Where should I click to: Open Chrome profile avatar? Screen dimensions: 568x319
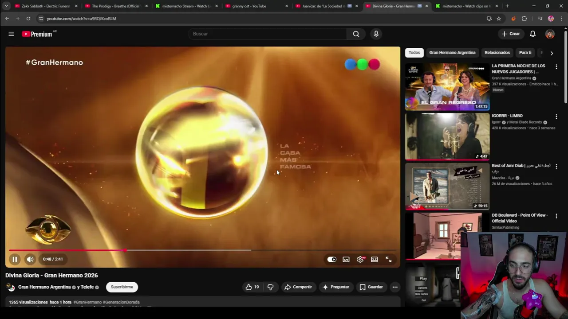(x=551, y=19)
